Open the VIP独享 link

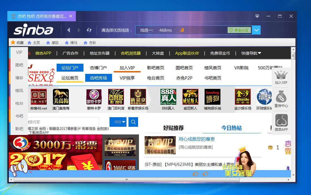click(x=127, y=78)
